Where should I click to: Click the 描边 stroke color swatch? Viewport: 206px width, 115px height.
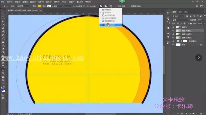point(49,6)
